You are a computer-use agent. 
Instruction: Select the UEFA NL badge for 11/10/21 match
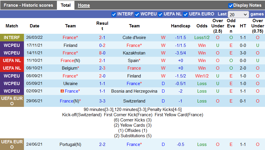pyautogui.click(x=12, y=61)
